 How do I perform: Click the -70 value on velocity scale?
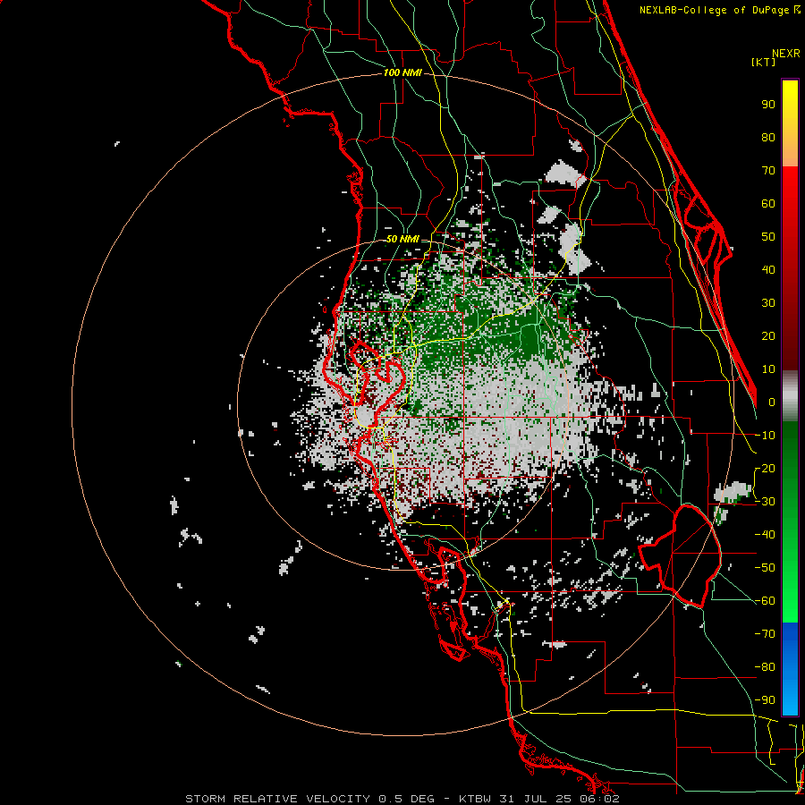click(765, 634)
